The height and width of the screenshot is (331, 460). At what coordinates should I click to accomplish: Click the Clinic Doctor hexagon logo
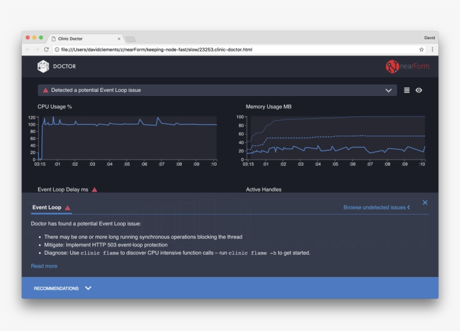43,66
